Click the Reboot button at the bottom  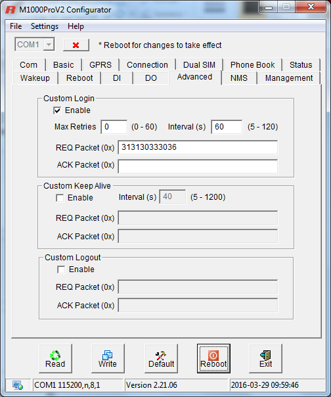213,358
